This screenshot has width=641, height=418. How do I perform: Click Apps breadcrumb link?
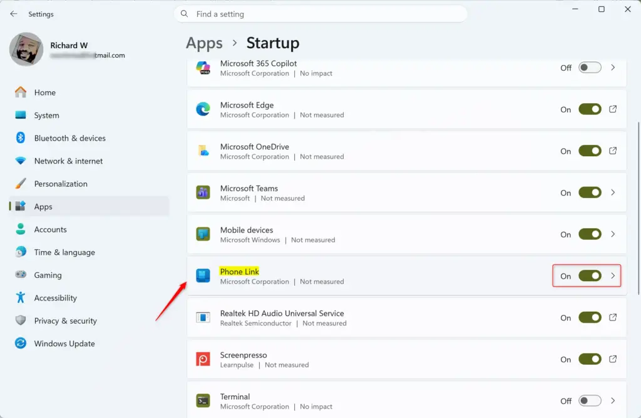coord(205,43)
